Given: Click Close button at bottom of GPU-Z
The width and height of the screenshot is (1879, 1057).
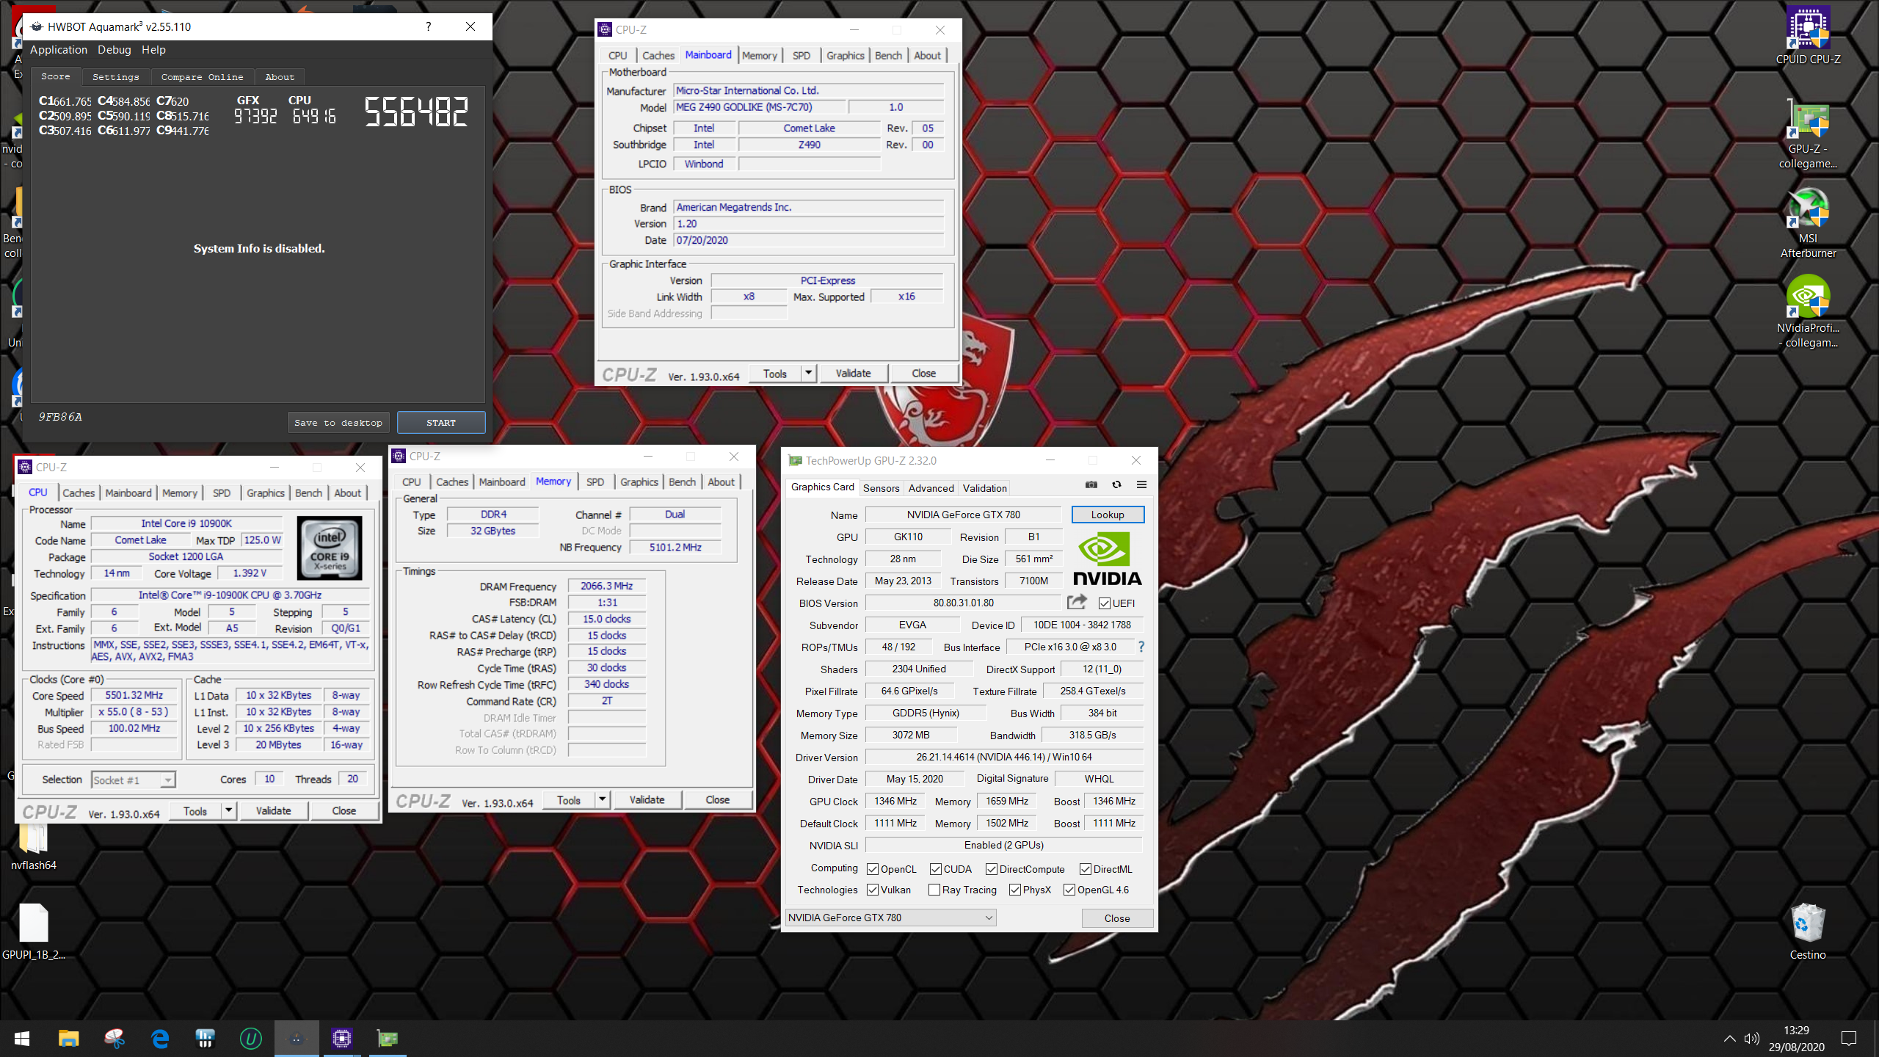Looking at the screenshot, I should tap(1117, 918).
